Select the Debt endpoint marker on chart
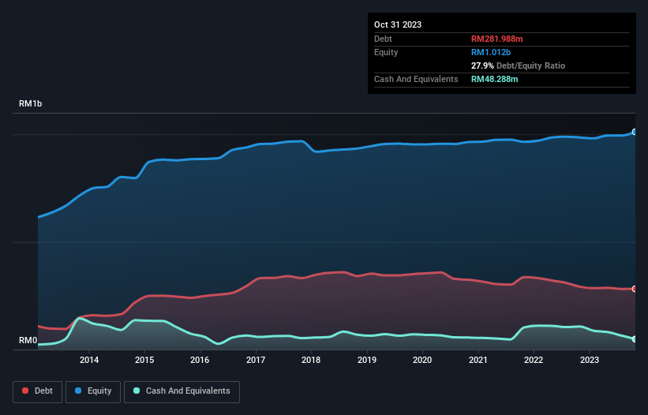The width and height of the screenshot is (648, 415). click(635, 289)
